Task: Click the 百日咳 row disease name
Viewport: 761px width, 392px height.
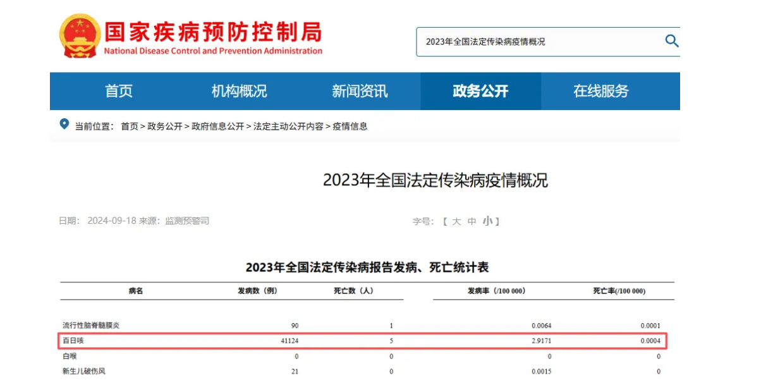Action: coord(73,341)
